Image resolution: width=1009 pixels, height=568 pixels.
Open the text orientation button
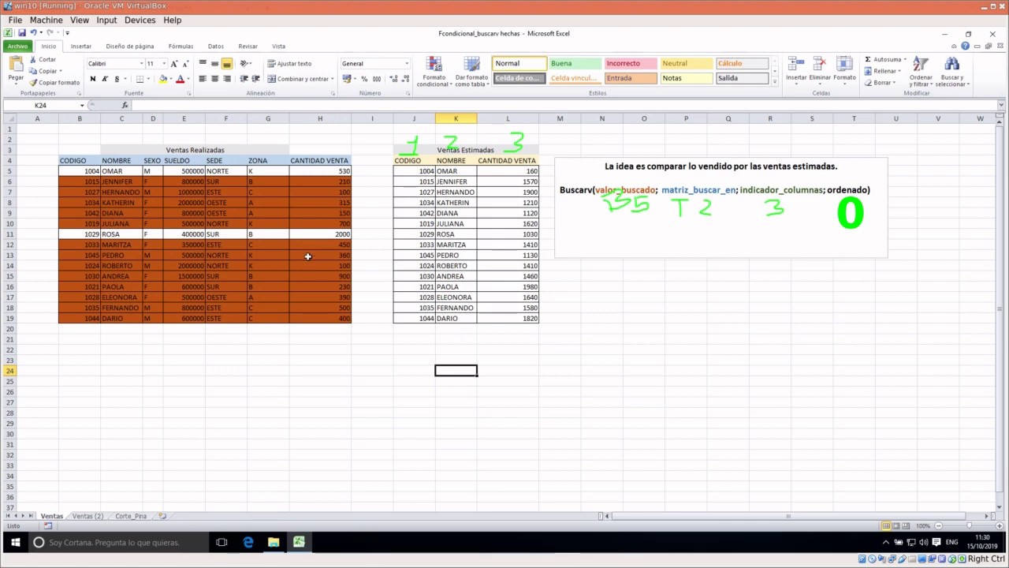click(245, 64)
